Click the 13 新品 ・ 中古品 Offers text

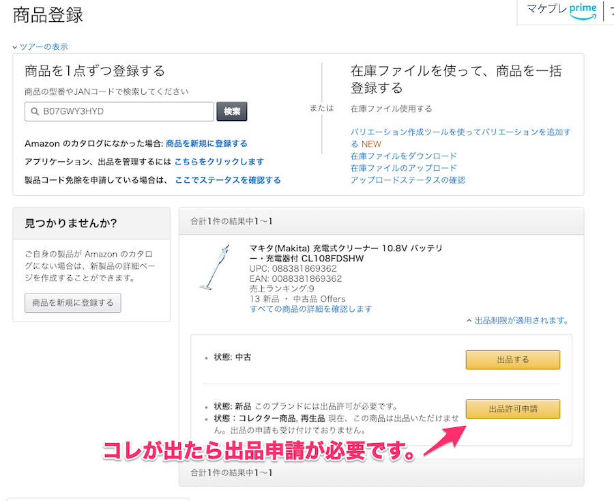pyautogui.click(x=297, y=299)
